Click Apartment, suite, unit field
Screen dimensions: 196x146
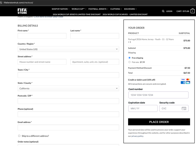point(95,62)
